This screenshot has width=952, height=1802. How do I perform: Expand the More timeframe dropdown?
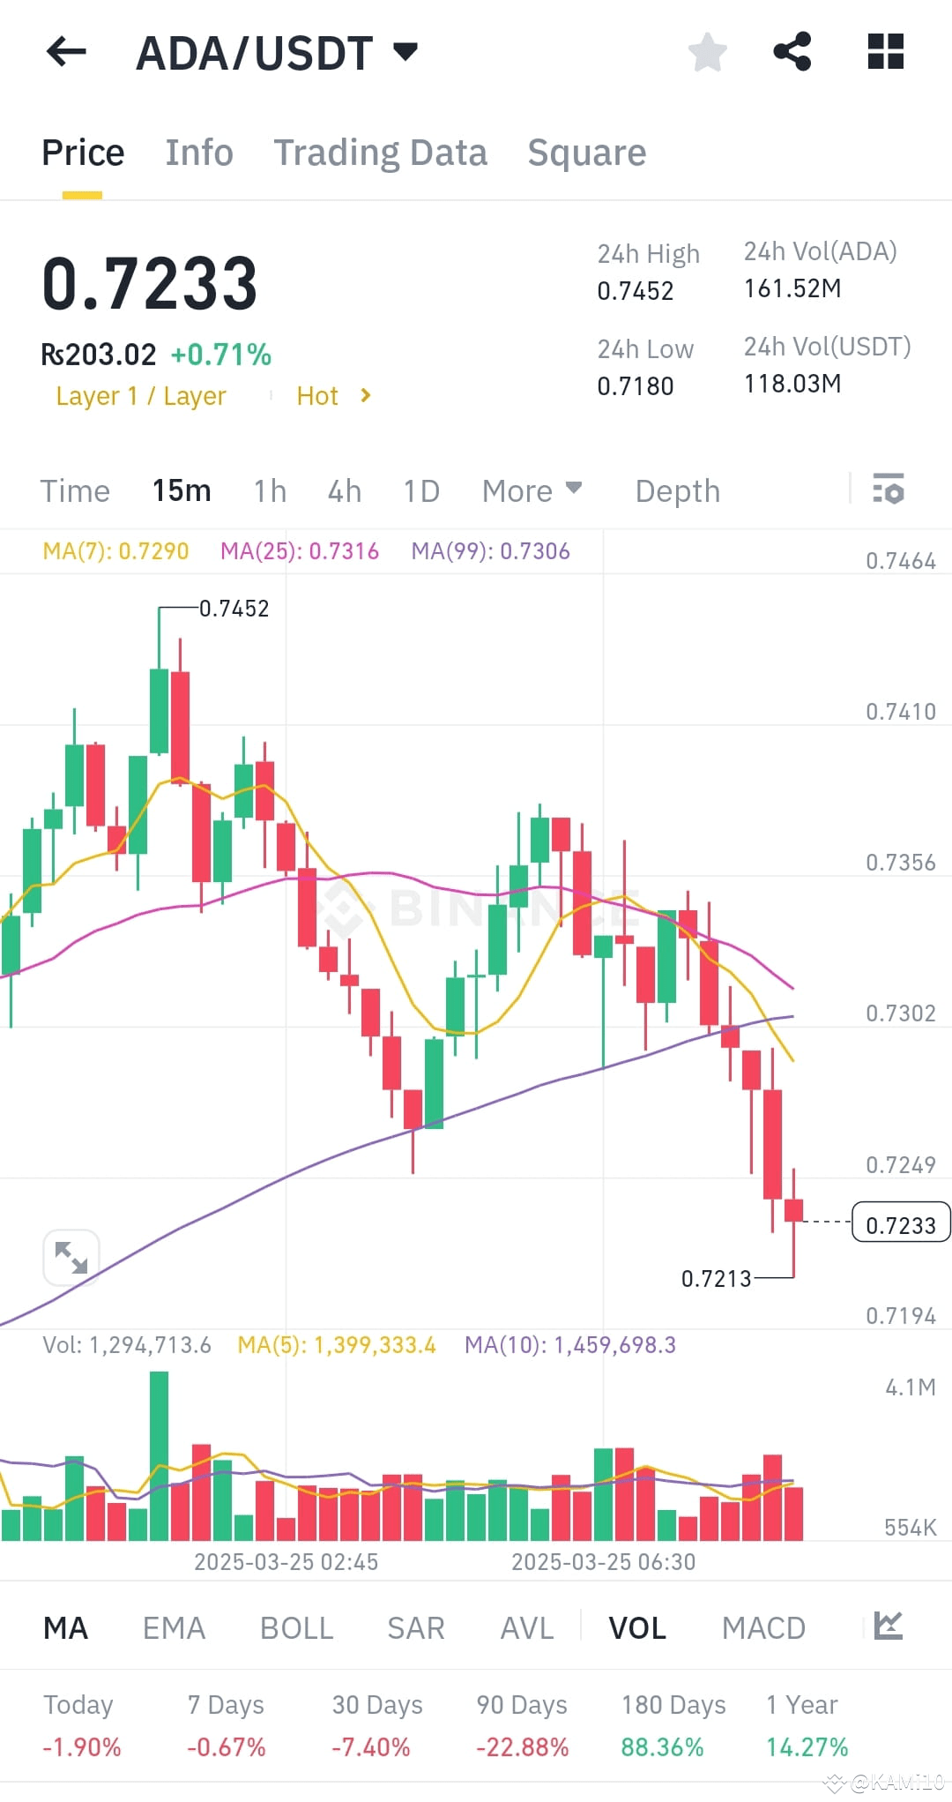click(x=531, y=490)
